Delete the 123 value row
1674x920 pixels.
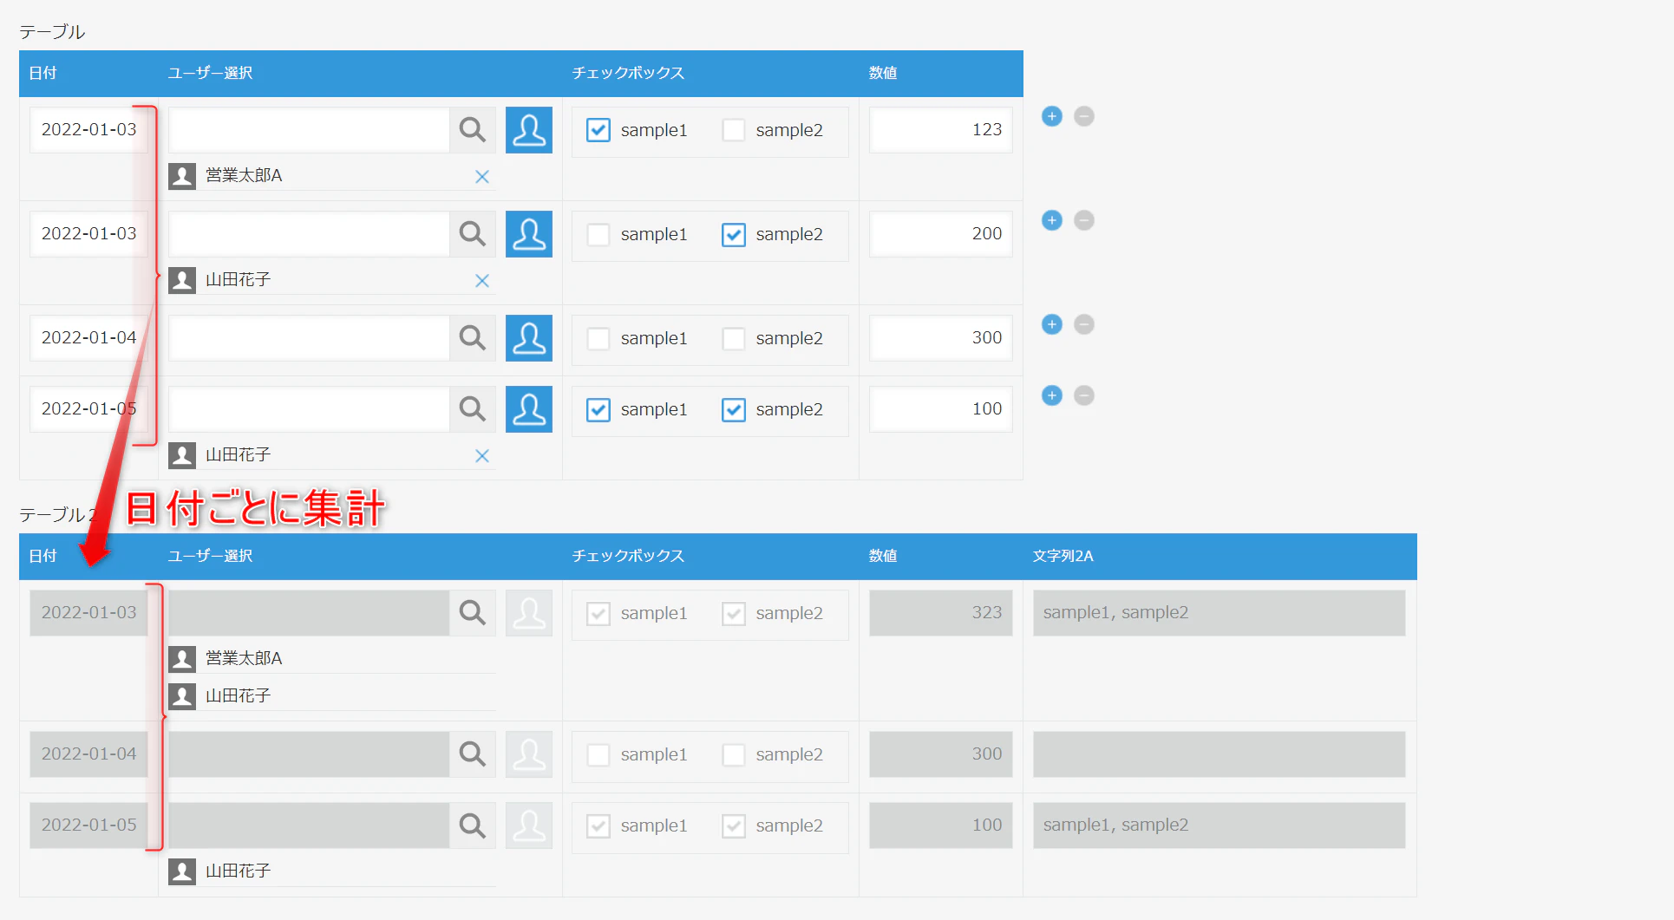1084,116
